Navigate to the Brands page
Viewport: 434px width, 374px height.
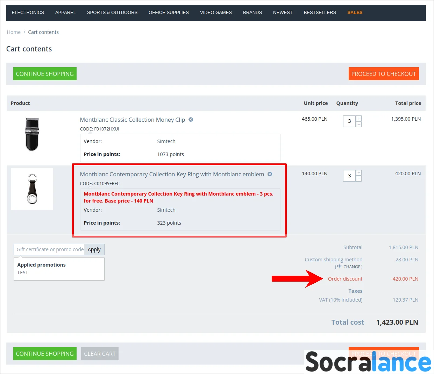252,13
